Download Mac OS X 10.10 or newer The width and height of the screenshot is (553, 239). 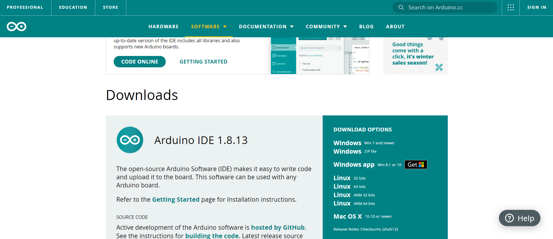tap(362, 216)
